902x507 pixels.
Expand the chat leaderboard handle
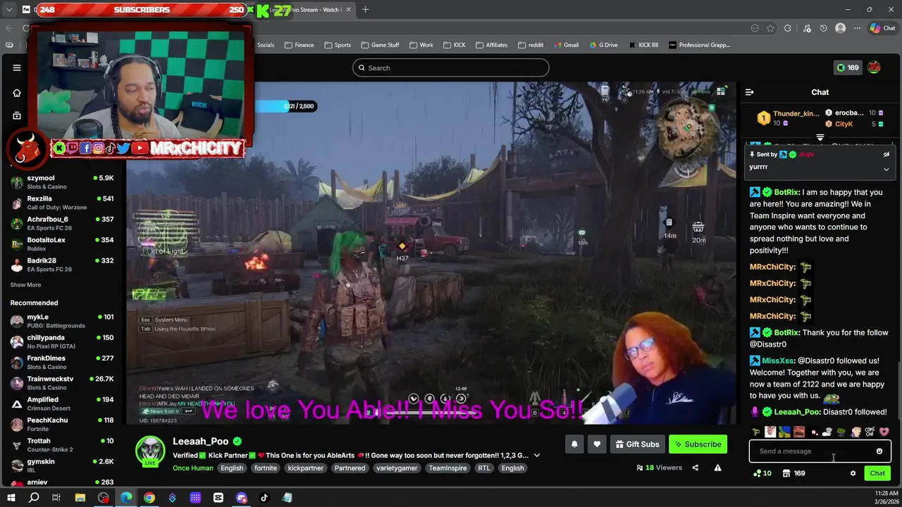click(820, 137)
